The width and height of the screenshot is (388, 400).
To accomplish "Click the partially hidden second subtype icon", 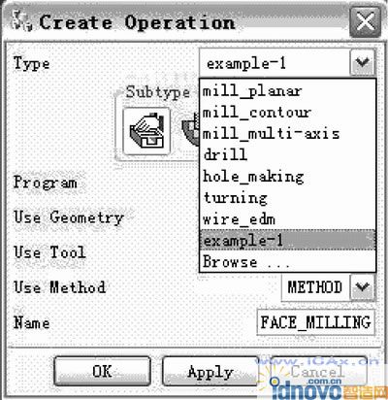I will (x=189, y=128).
